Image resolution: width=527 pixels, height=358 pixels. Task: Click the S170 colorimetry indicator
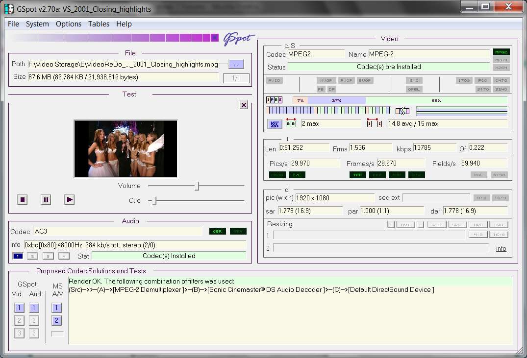coord(483,89)
